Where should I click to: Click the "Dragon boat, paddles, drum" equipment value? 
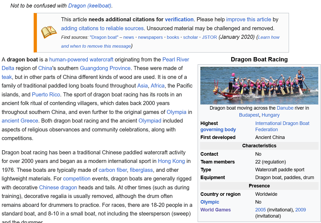(x=285, y=177)
